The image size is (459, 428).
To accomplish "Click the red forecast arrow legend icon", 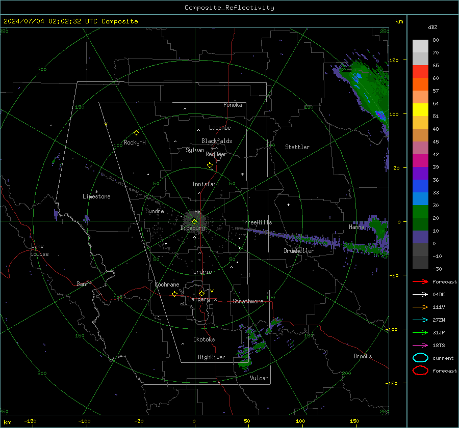I will click(420, 281).
